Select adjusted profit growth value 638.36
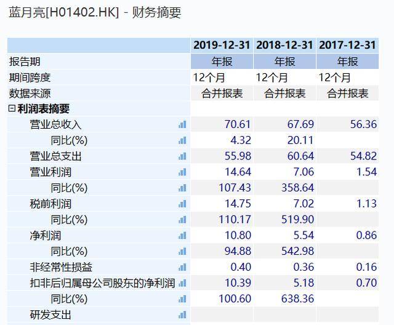The height and width of the screenshot is (325, 394). click(x=297, y=299)
